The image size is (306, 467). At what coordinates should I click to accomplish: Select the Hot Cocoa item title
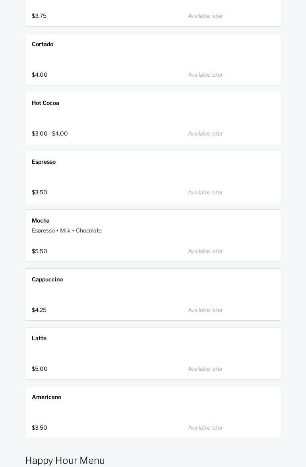click(x=45, y=103)
